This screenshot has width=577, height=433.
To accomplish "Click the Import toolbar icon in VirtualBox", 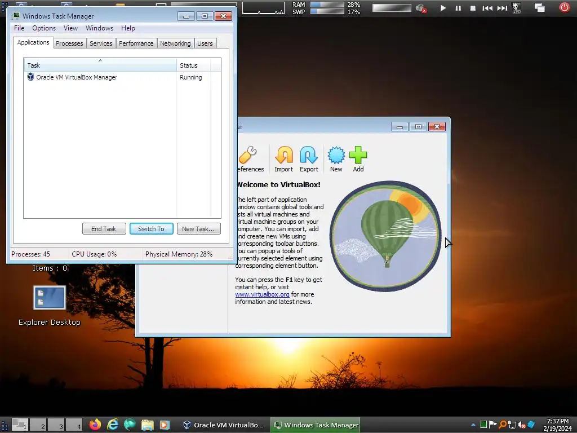I will [x=284, y=158].
